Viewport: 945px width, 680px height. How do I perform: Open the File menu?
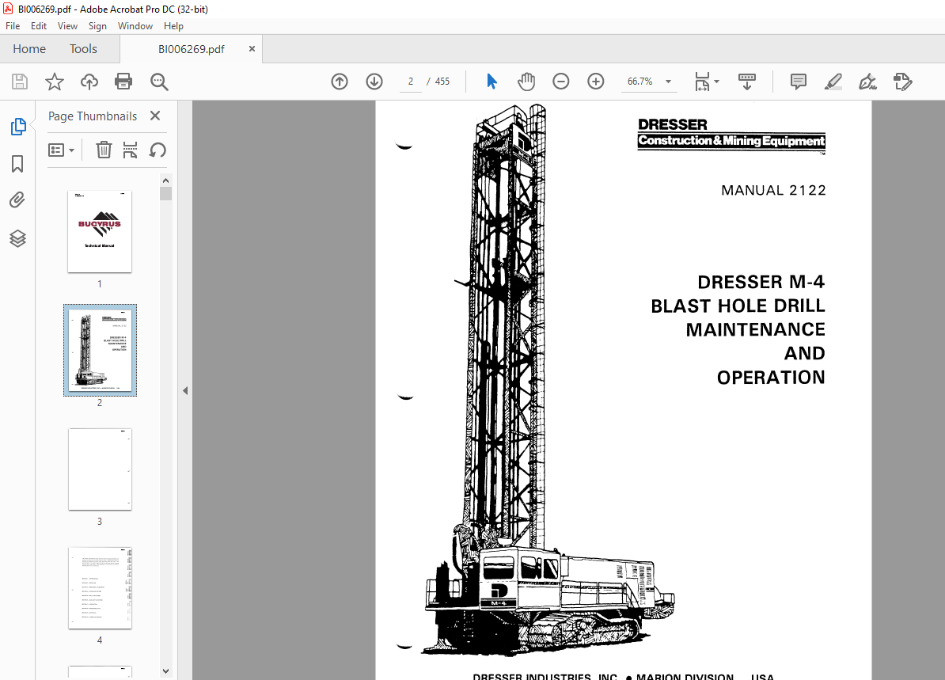click(x=13, y=26)
